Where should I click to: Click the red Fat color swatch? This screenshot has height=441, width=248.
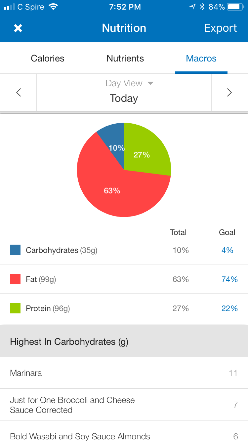coord(15,279)
